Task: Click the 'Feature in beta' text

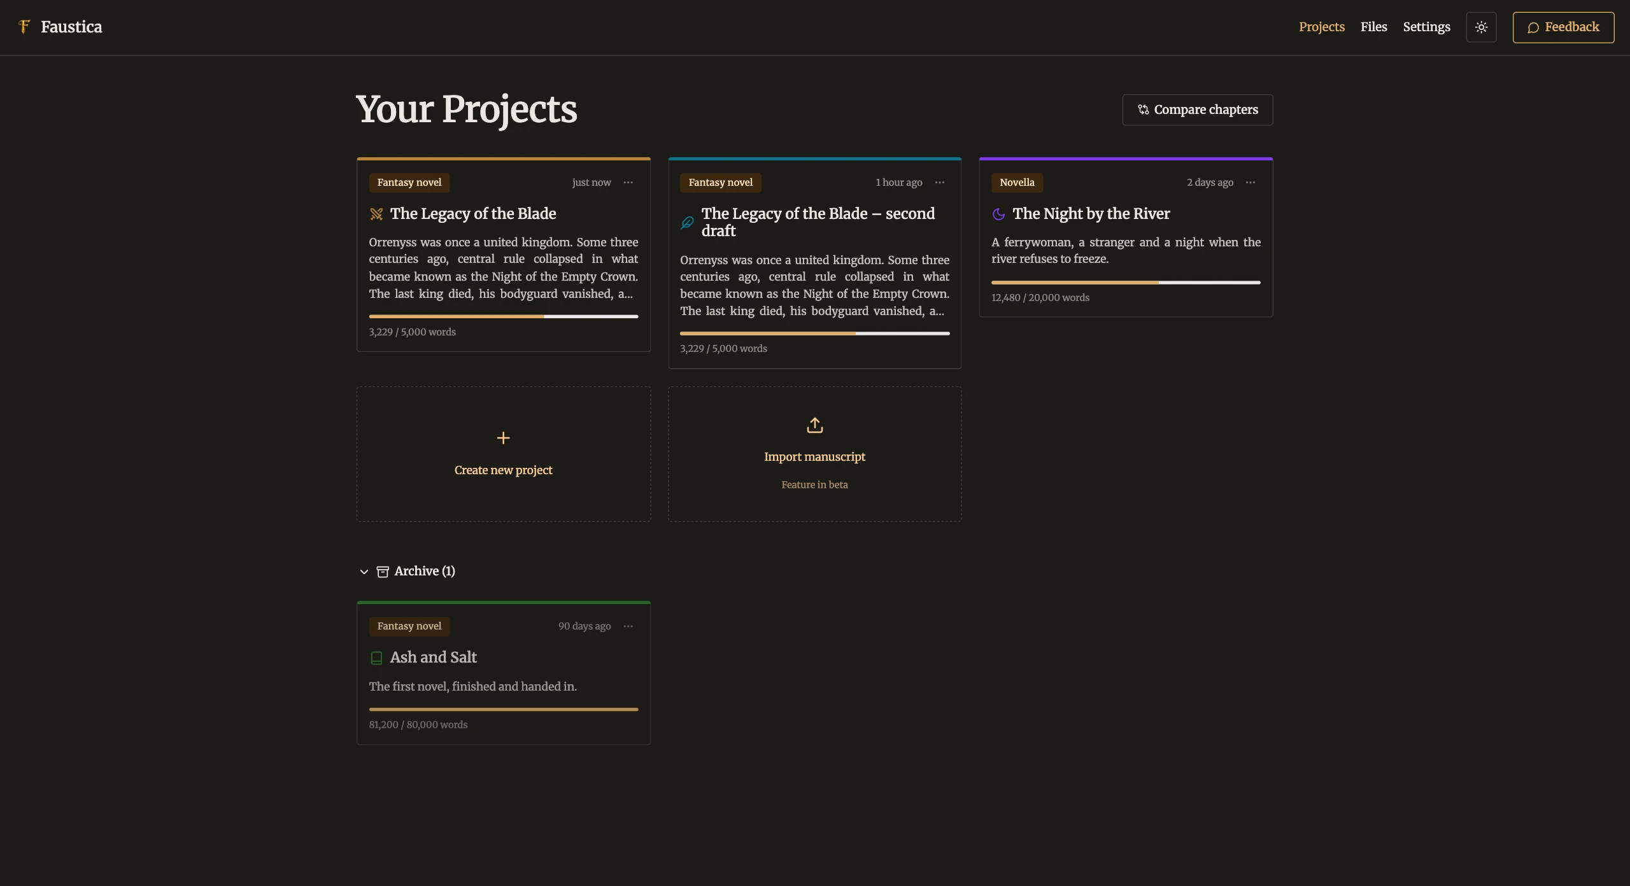Action: [814, 485]
